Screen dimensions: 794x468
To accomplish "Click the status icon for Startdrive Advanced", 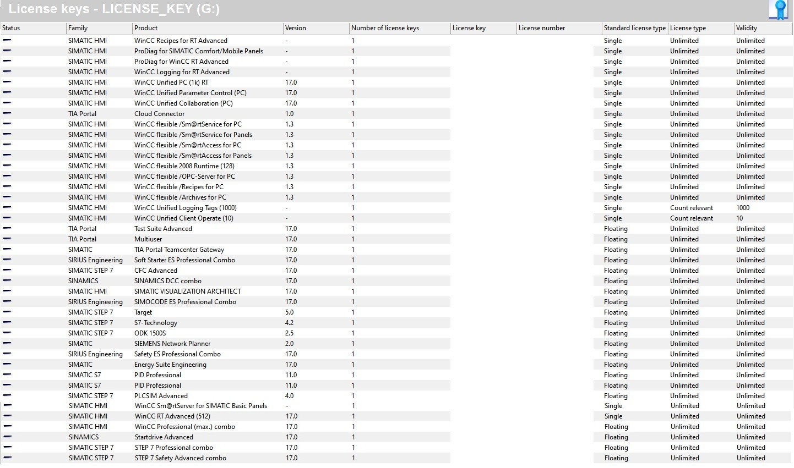I will coord(8,437).
